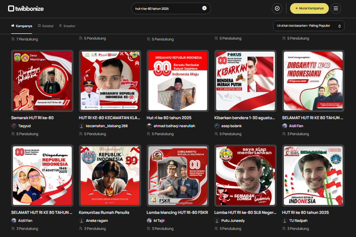This screenshot has width=356, height=237.
Task: Click the Taqyud creator avatar
Action: point(14,126)
